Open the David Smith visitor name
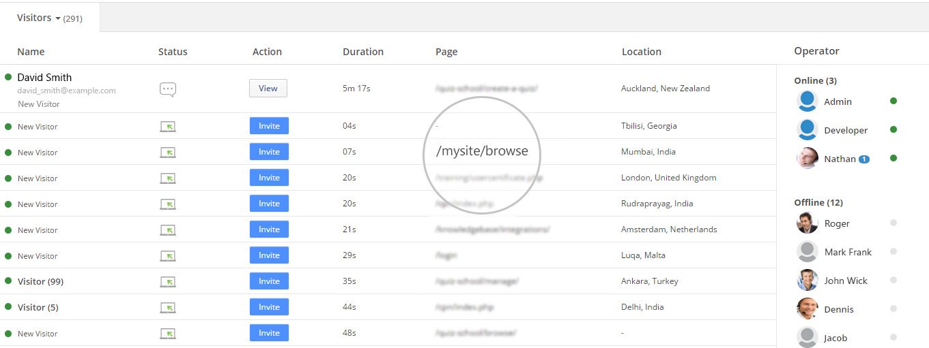The height and width of the screenshot is (348, 929). tap(44, 78)
